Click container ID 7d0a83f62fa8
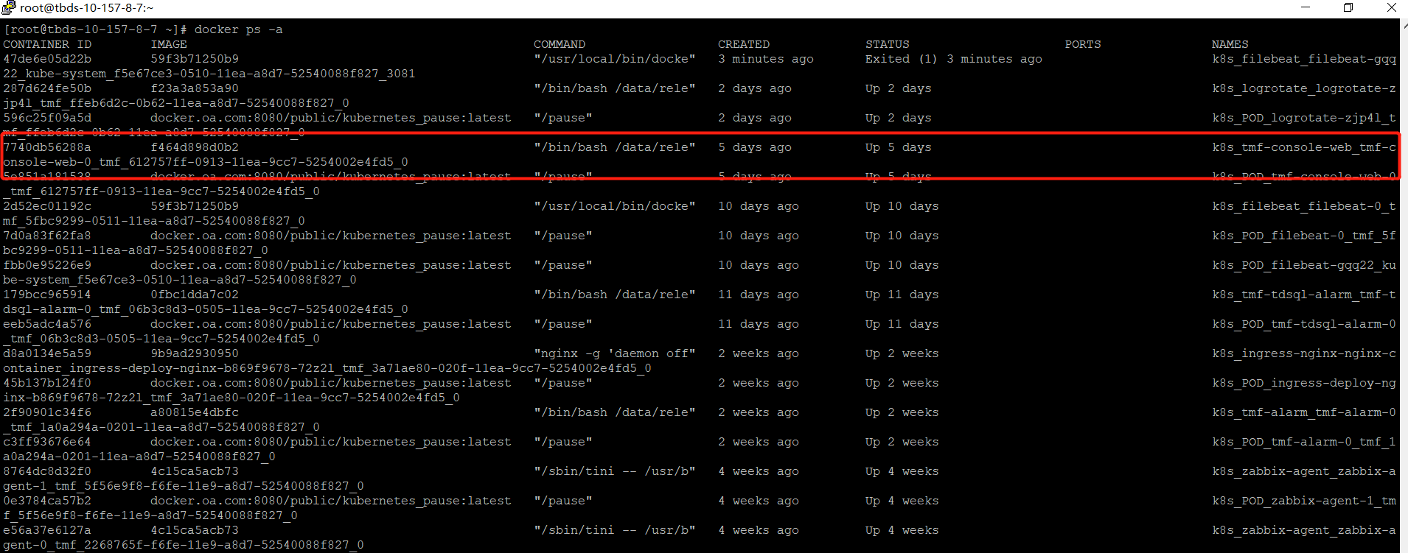1408x553 pixels. (47, 236)
